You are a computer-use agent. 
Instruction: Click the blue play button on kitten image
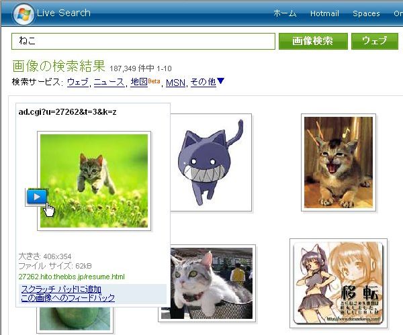click(x=37, y=197)
